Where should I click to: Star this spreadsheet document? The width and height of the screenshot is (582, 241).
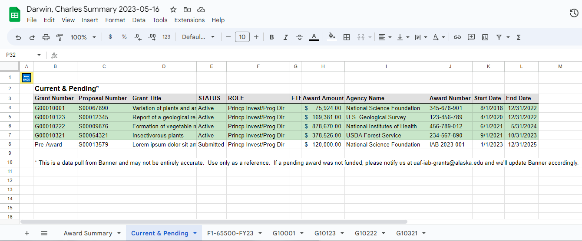(173, 10)
